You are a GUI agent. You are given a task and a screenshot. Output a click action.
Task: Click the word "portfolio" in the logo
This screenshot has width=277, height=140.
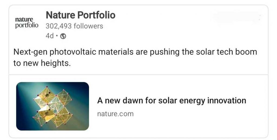click(x=27, y=25)
